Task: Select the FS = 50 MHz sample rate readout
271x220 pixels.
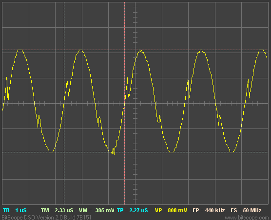Action: pos(246,210)
